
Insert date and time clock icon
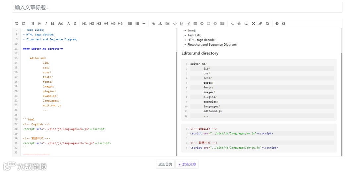pyautogui.click(x=202, y=23)
